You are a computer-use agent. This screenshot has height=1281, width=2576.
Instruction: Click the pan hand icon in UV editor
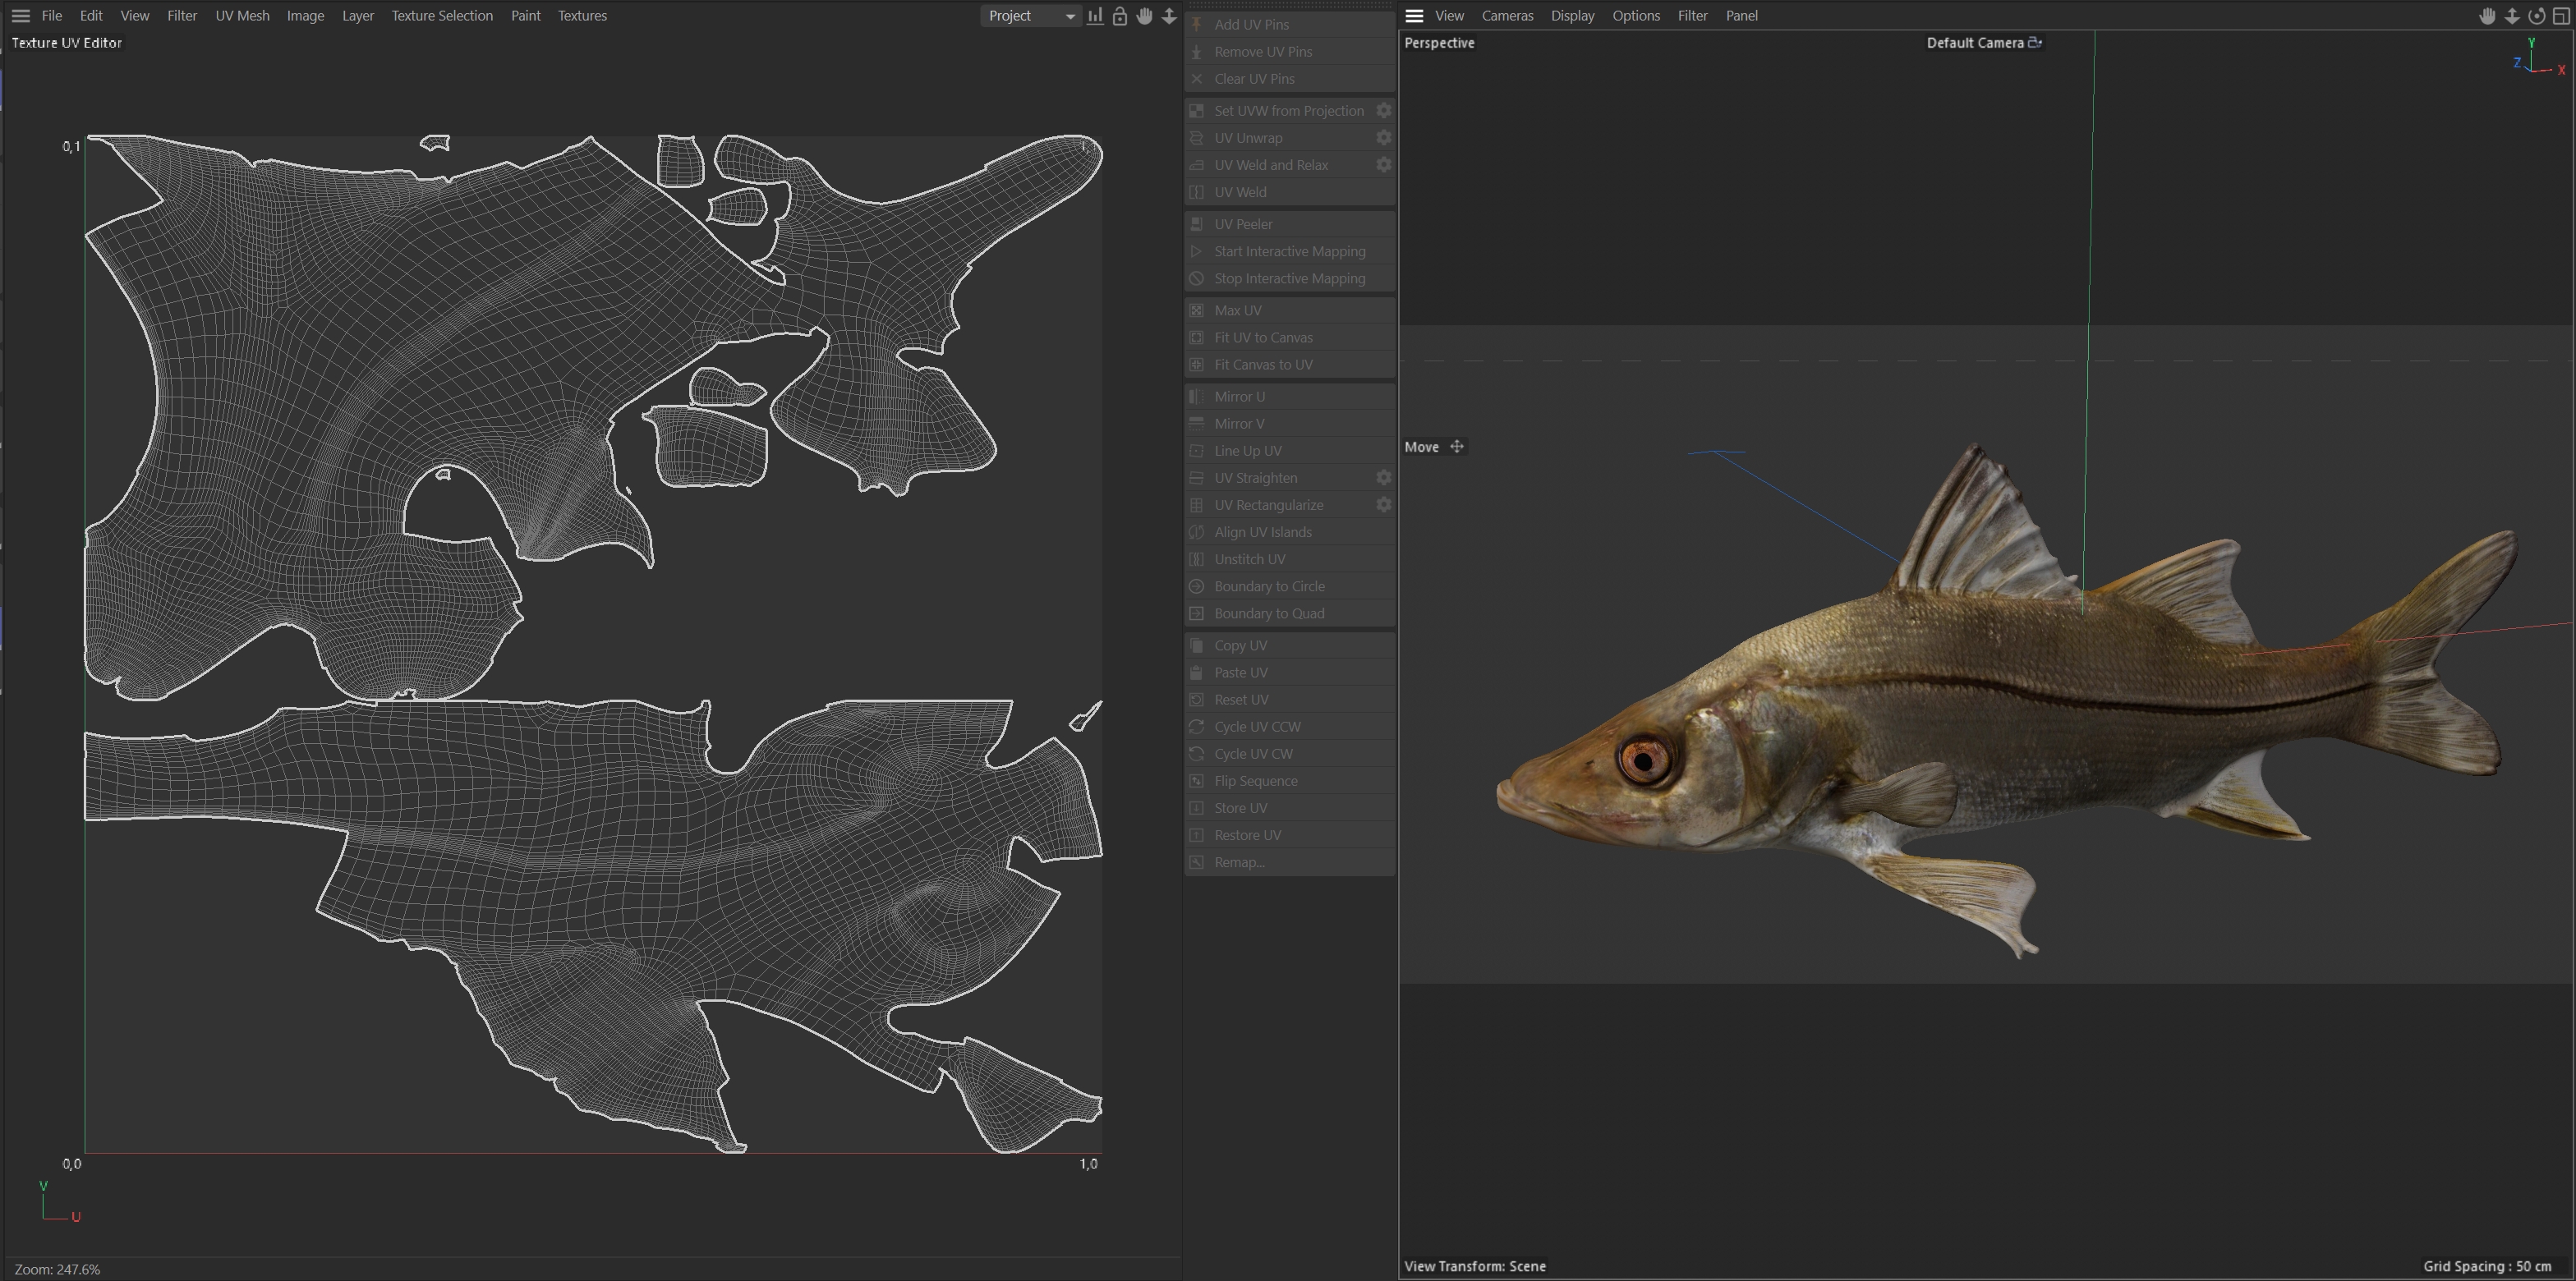coord(1144,16)
